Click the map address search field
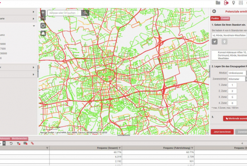 pos(64,13)
